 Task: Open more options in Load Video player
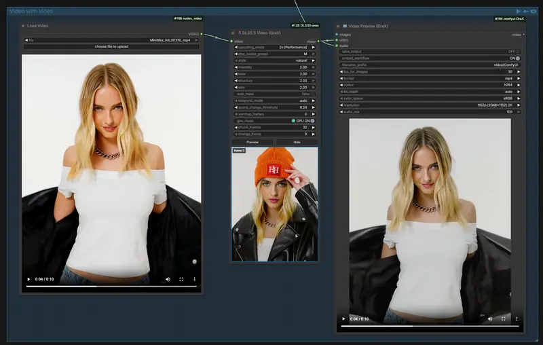195,279
